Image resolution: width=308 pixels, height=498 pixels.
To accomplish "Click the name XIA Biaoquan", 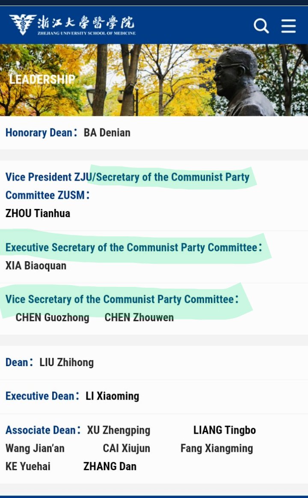I will tap(36, 265).
